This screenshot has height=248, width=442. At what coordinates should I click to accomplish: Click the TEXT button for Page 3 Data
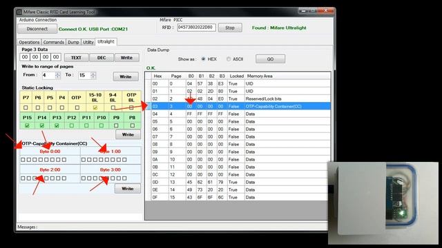(76, 58)
